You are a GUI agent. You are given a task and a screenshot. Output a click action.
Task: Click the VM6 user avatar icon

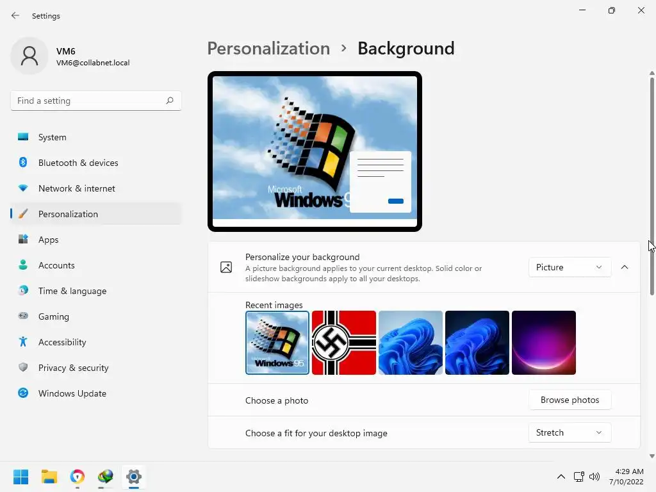pyautogui.click(x=29, y=56)
